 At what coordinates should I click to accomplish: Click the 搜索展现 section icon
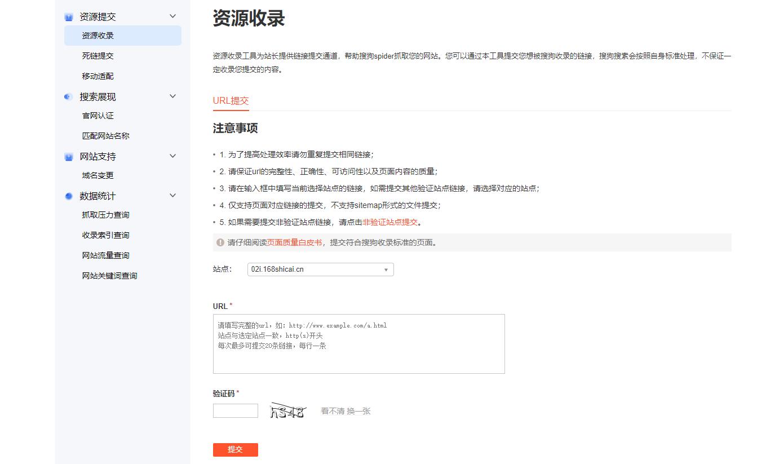[x=68, y=96]
